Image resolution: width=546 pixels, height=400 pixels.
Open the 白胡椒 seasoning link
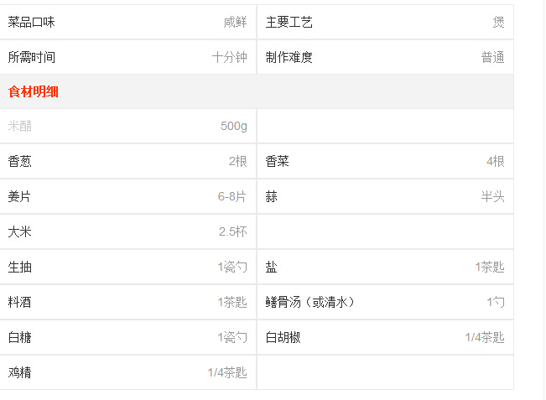[283, 337]
